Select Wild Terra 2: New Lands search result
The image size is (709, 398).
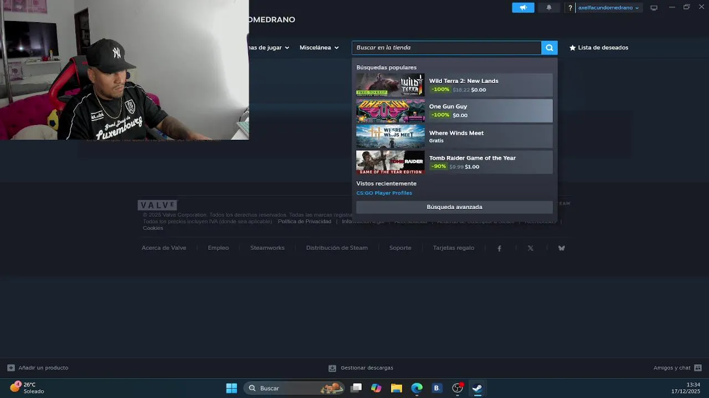pos(454,85)
